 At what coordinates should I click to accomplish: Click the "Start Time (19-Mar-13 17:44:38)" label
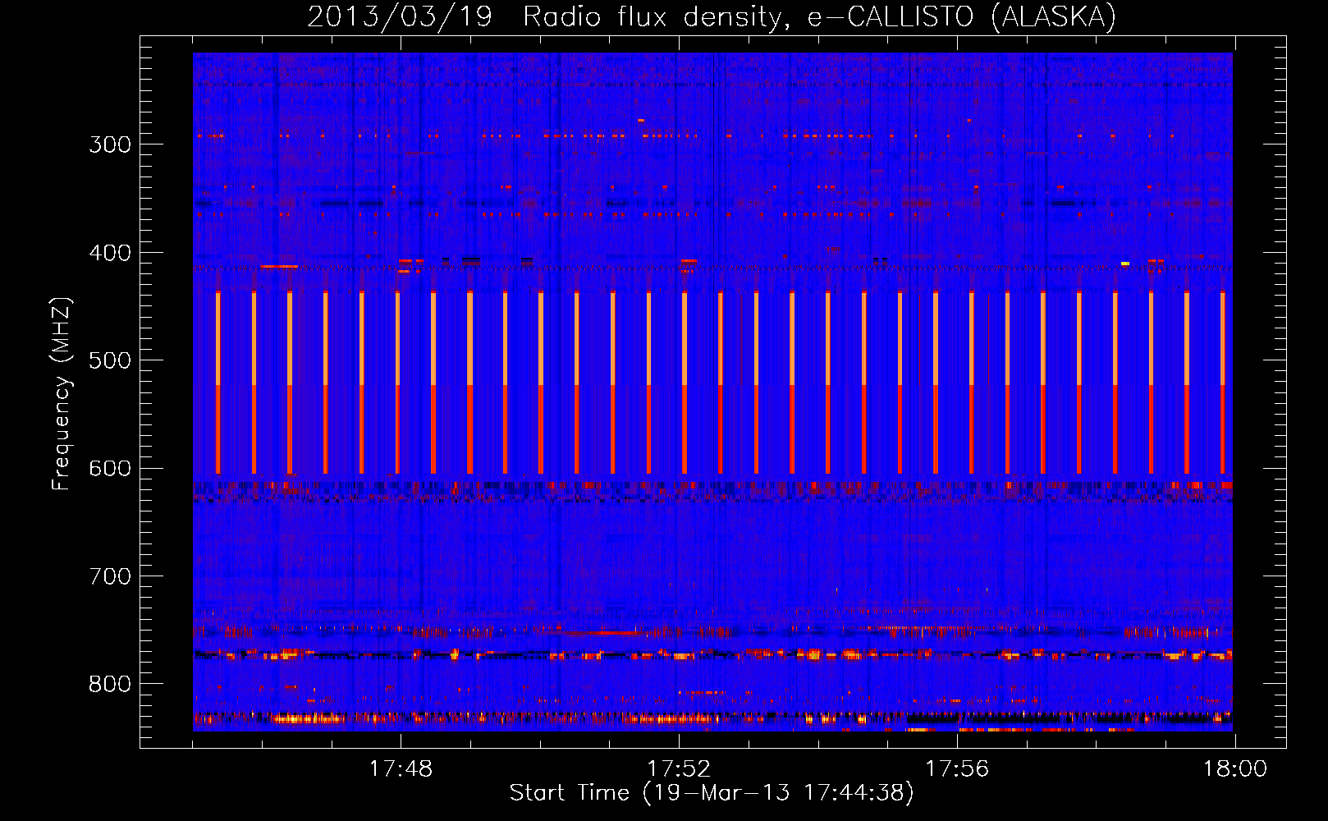pos(712,793)
